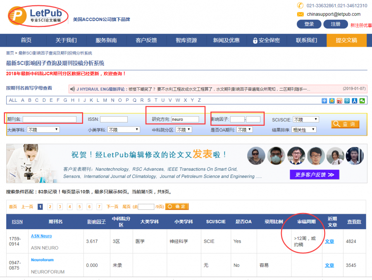Viewport: 372px width, 280px height.
Task: Share to QQ Zone via star icon
Action: [x=331, y=101]
